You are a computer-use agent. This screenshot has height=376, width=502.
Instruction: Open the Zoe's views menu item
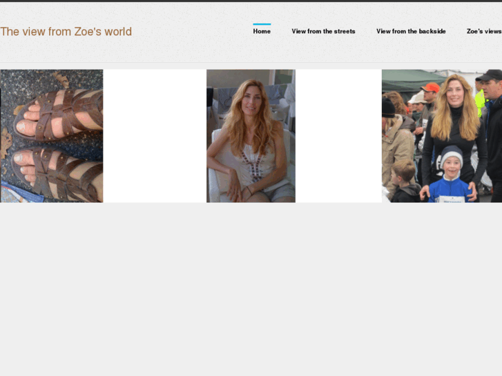[484, 31]
